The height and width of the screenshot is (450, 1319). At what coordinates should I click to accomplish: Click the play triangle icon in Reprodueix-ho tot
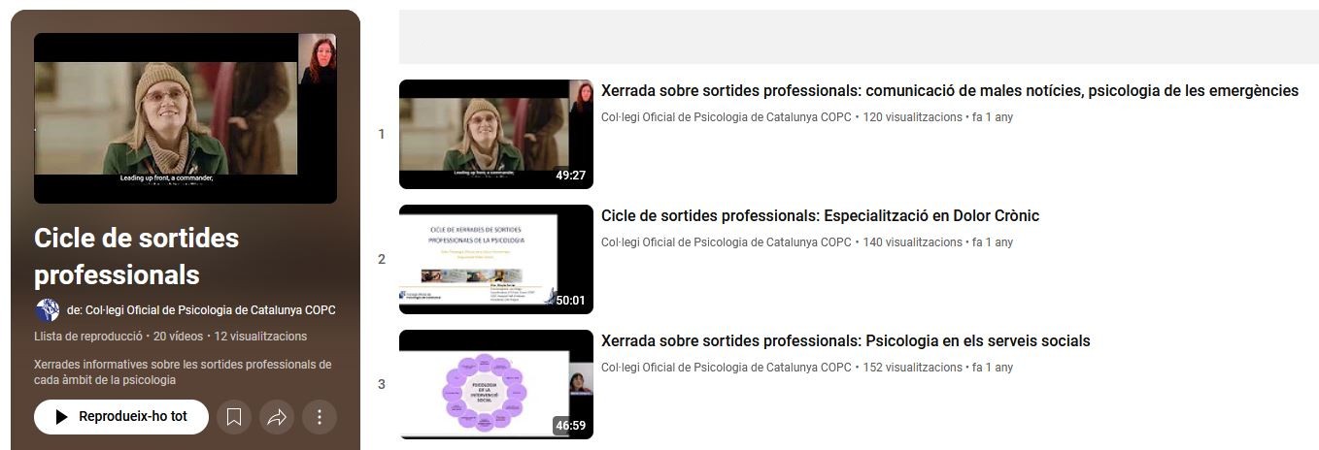pyautogui.click(x=61, y=417)
